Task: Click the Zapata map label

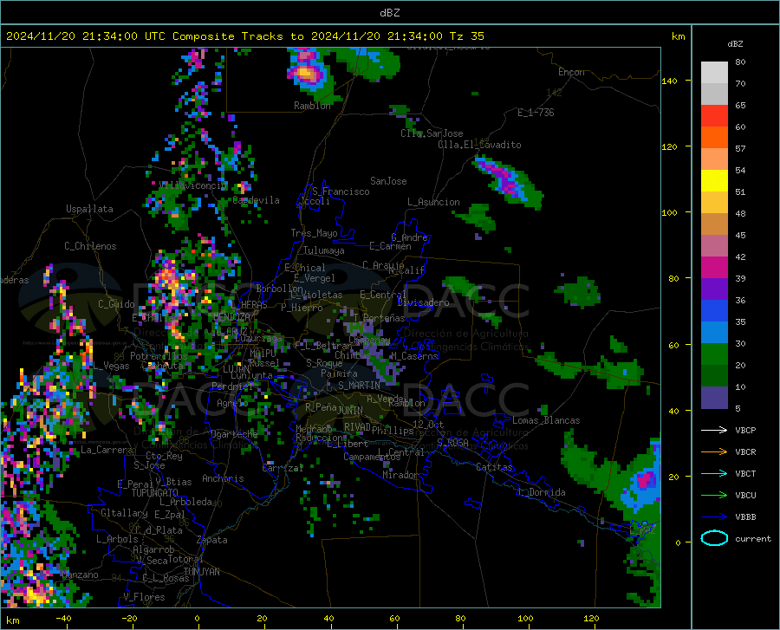Action: (212, 540)
